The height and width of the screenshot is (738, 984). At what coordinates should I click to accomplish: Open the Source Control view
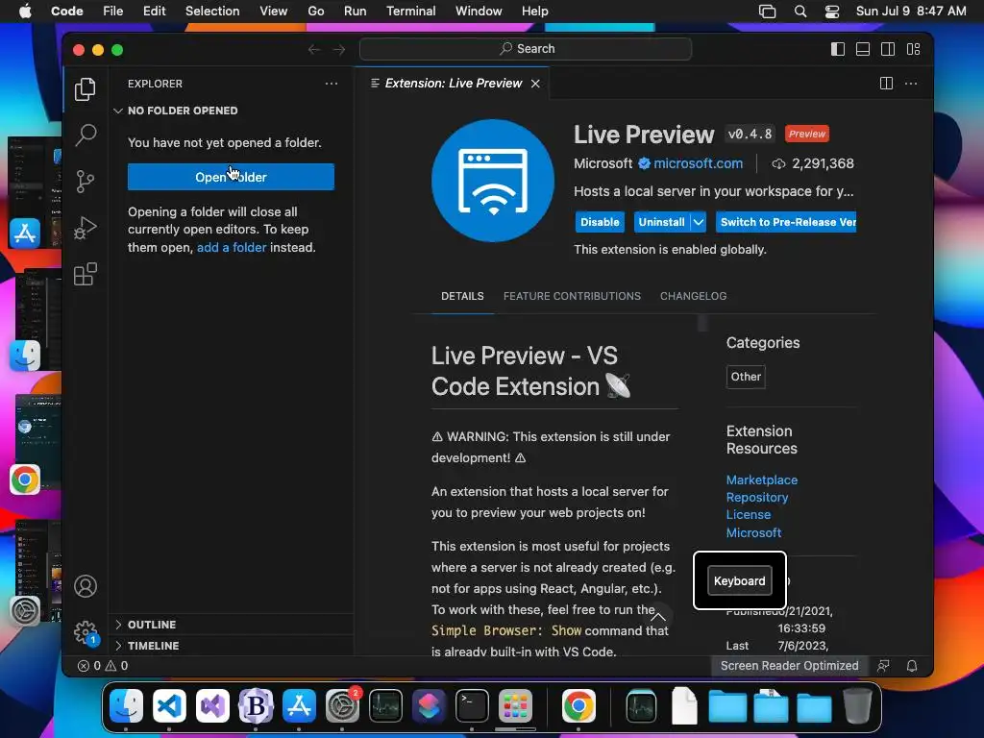[86, 182]
